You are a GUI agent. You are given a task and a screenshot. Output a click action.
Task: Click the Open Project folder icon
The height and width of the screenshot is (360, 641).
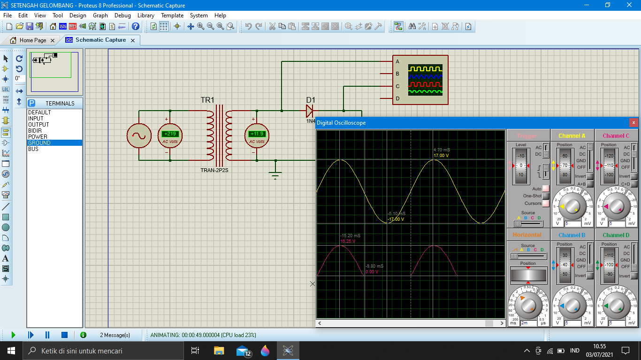coord(19,26)
